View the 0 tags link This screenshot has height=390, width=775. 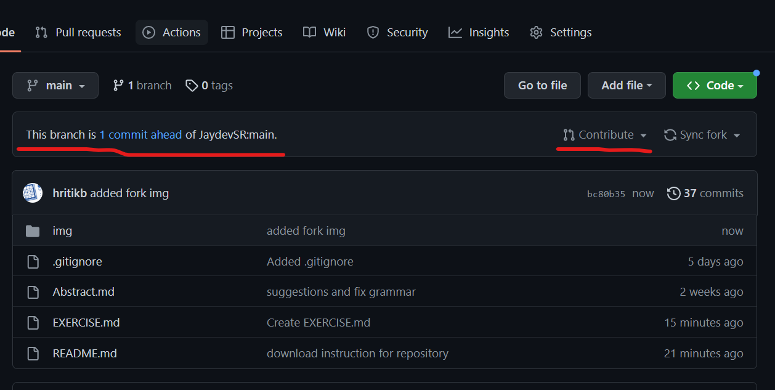pos(209,85)
